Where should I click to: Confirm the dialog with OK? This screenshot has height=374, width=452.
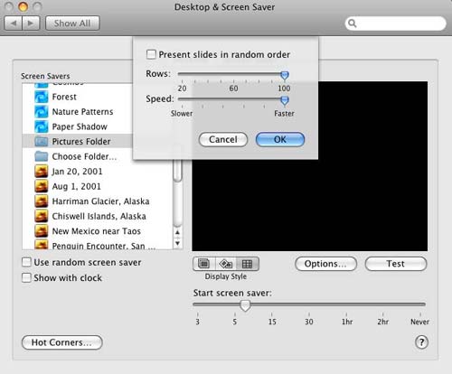click(280, 139)
